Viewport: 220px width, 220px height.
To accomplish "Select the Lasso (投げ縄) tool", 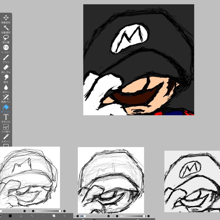I will 6,39.
